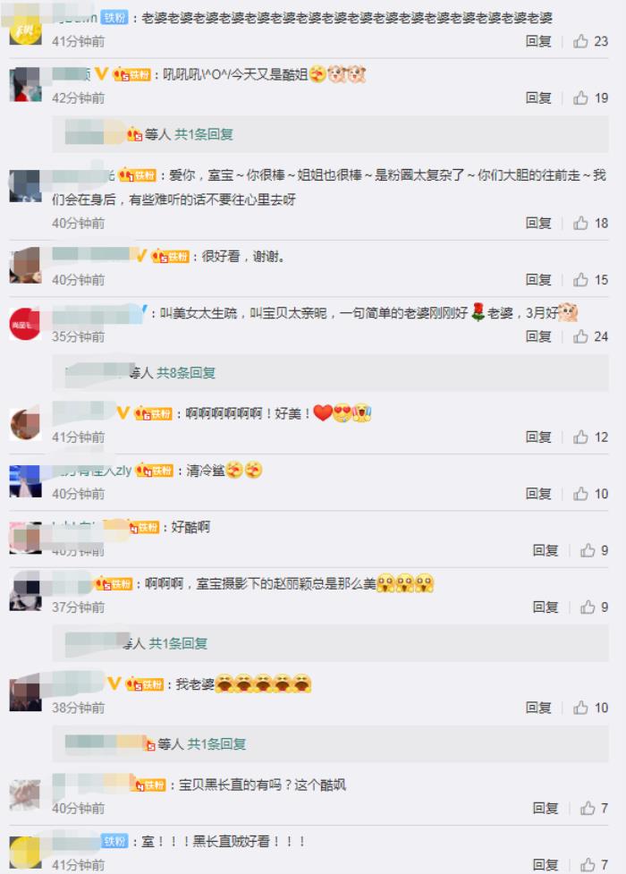
Task: Expand 共1条回复 under 我老婆 comment
Action: click(216, 744)
